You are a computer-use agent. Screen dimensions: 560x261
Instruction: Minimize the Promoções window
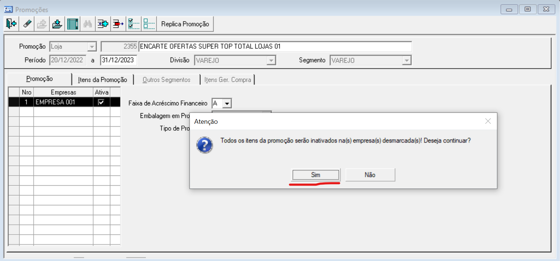[509, 9]
